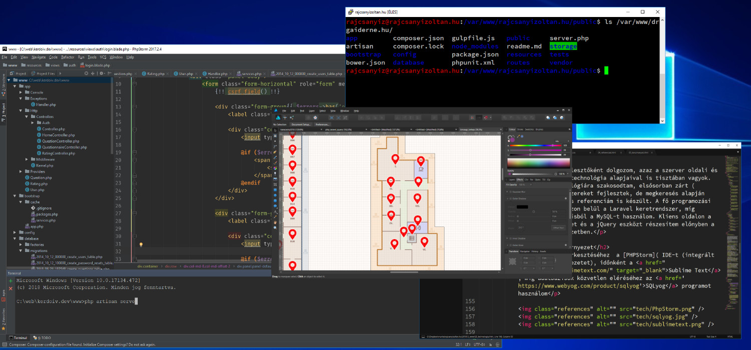The width and height of the screenshot is (751, 350).
Task: Select the Fill tool color wheel icon
Action: pyautogui.click(x=275, y=168)
